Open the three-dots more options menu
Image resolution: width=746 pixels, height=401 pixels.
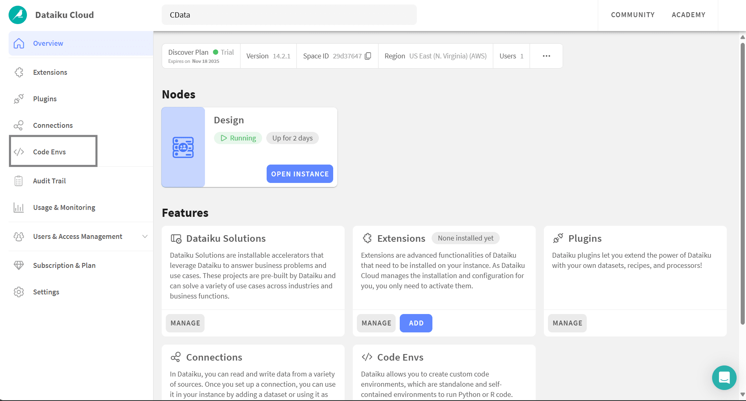pyautogui.click(x=546, y=56)
